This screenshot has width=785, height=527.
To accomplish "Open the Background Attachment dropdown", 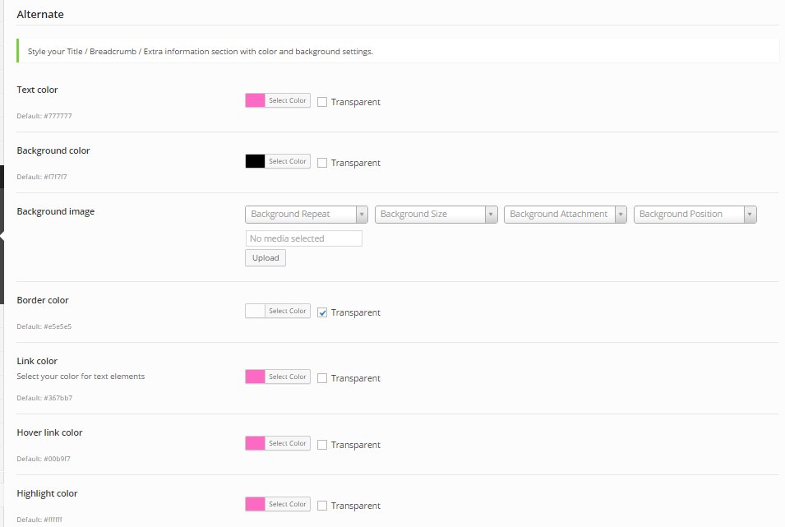I will pyautogui.click(x=565, y=214).
